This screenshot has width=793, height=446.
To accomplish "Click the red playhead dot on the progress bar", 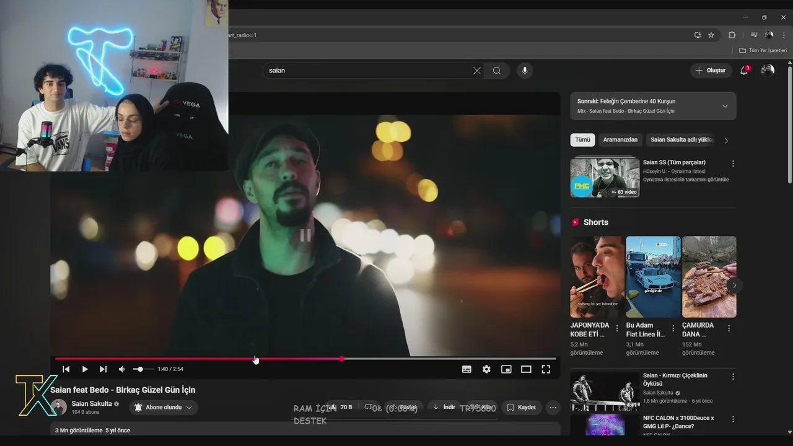I will 341,359.
